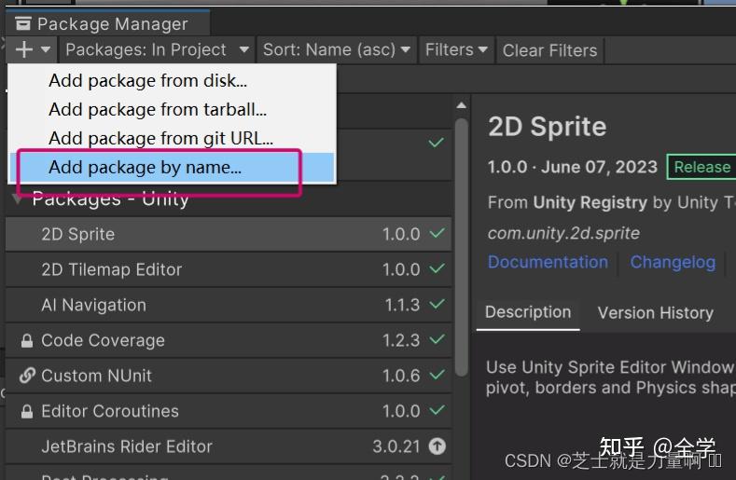Click the update arrow icon for JetBrains Rider
The image size is (736, 480).
pyautogui.click(x=437, y=446)
